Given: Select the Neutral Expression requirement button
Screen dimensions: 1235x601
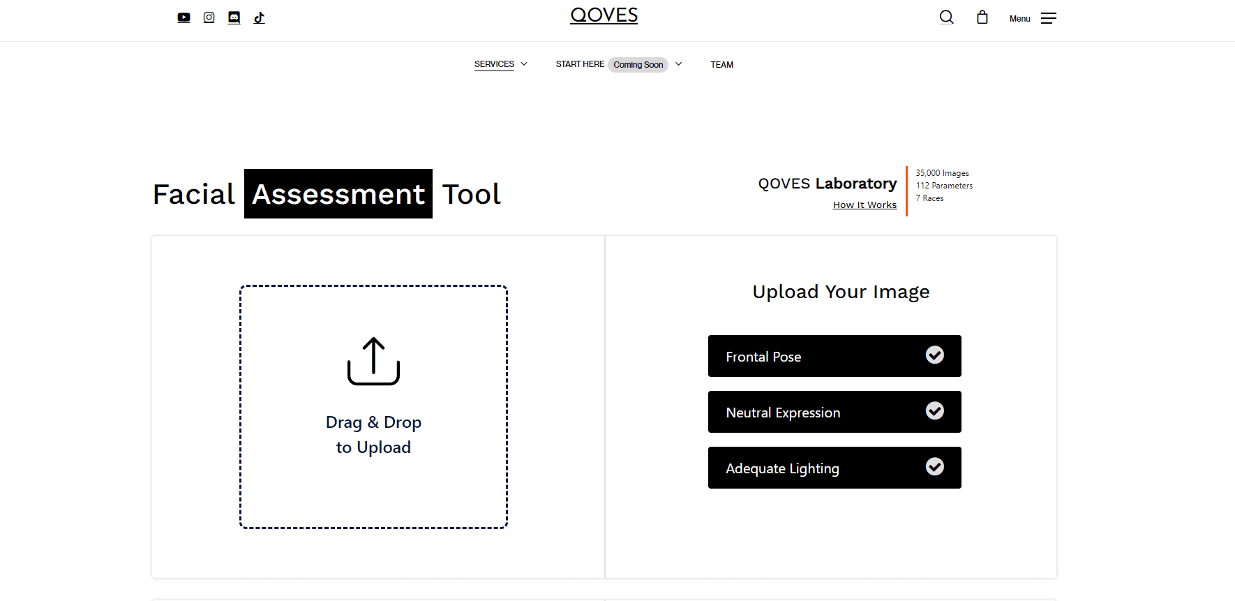Looking at the screenshot, I should pyautogui.click(x=834, y=412).
